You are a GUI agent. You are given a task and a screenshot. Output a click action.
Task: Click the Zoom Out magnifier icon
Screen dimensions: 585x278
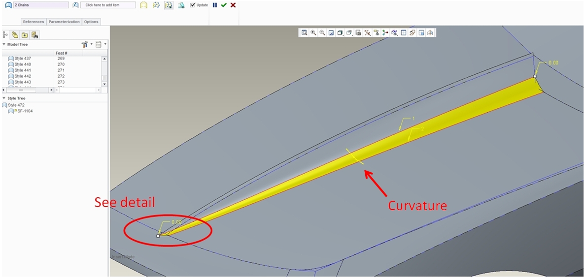(322, 33)
